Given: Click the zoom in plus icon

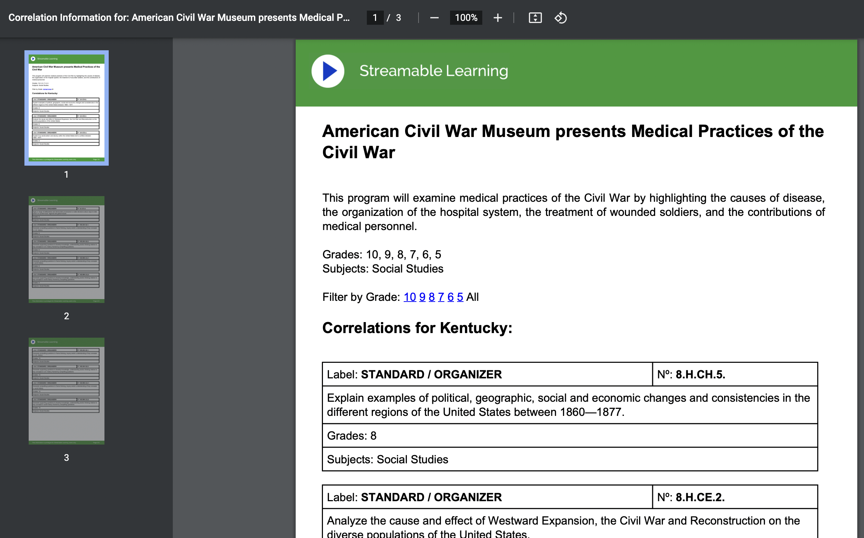Looking at the screenshot, I should tap(497, 18).
